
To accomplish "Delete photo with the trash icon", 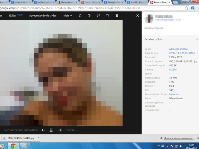I will tap(117, 15).
